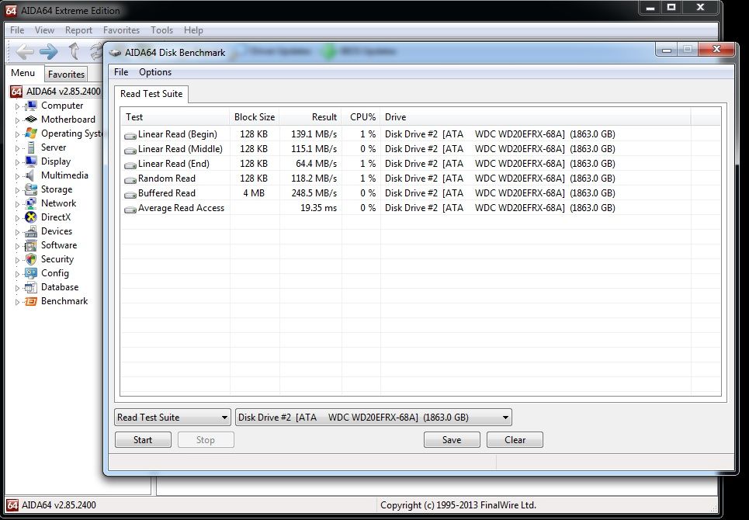Click the Result column header

point(310,117)
